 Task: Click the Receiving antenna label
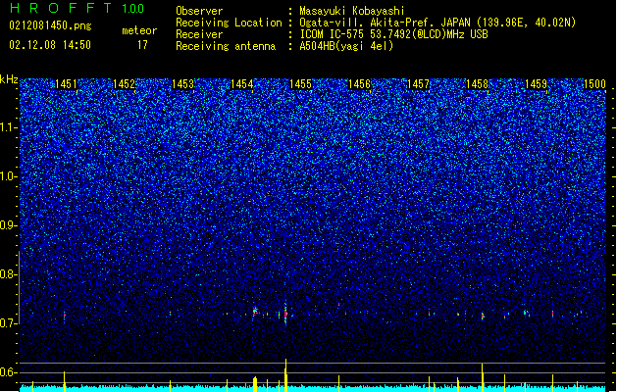pyautogui.click(x=226, y=46)
